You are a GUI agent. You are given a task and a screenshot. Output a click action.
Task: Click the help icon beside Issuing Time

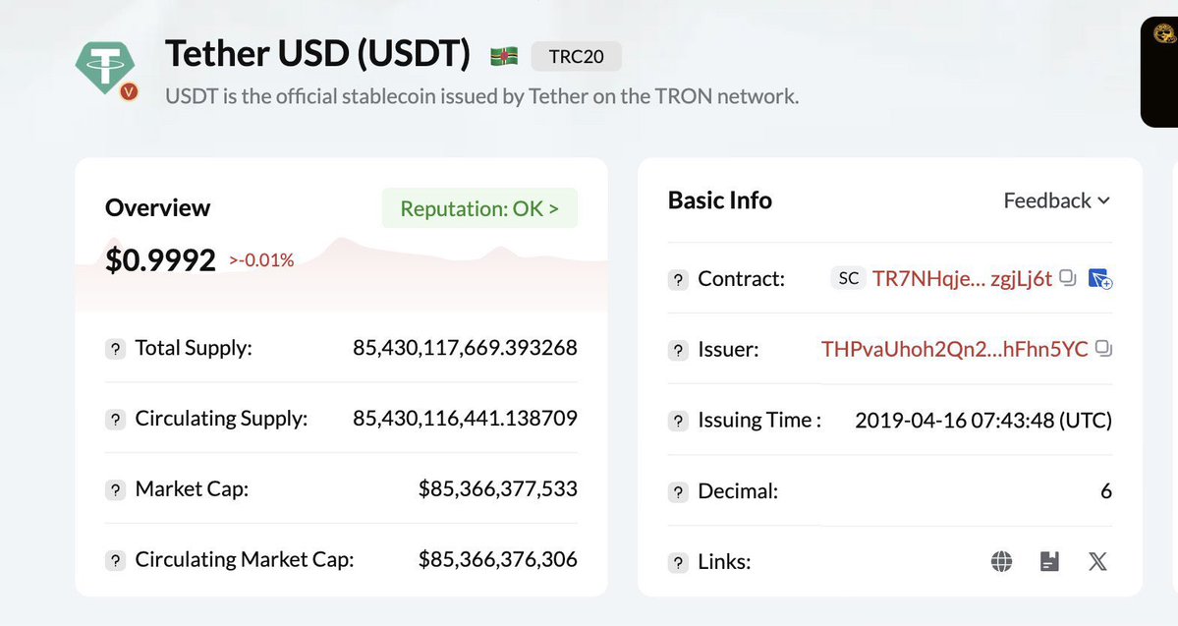pyautogui.click(x=678, y=421)
